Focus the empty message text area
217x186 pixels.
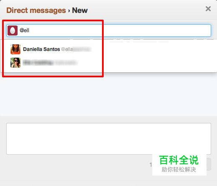click(x=109, y=139)
